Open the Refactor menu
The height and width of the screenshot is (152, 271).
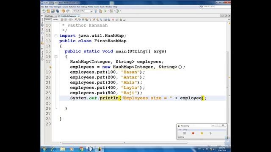tap(72, 7)
